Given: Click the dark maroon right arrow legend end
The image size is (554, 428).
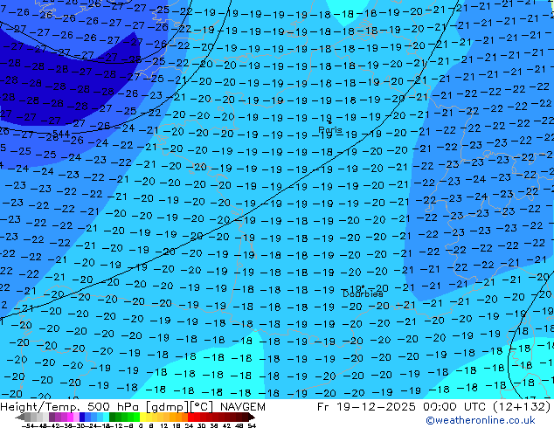Looking at the screenshot, I should (x=252, y=417).
